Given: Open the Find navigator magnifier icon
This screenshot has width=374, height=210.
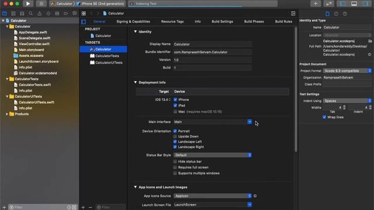Looking at the screenshot, I should [30, 13].
